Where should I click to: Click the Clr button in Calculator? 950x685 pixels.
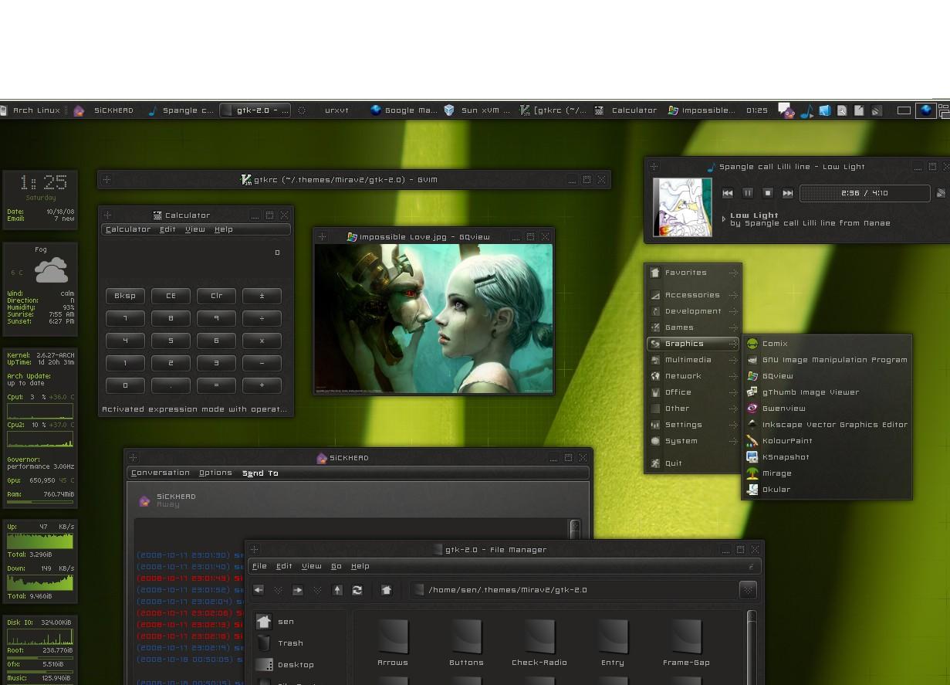tap(216, 296)
